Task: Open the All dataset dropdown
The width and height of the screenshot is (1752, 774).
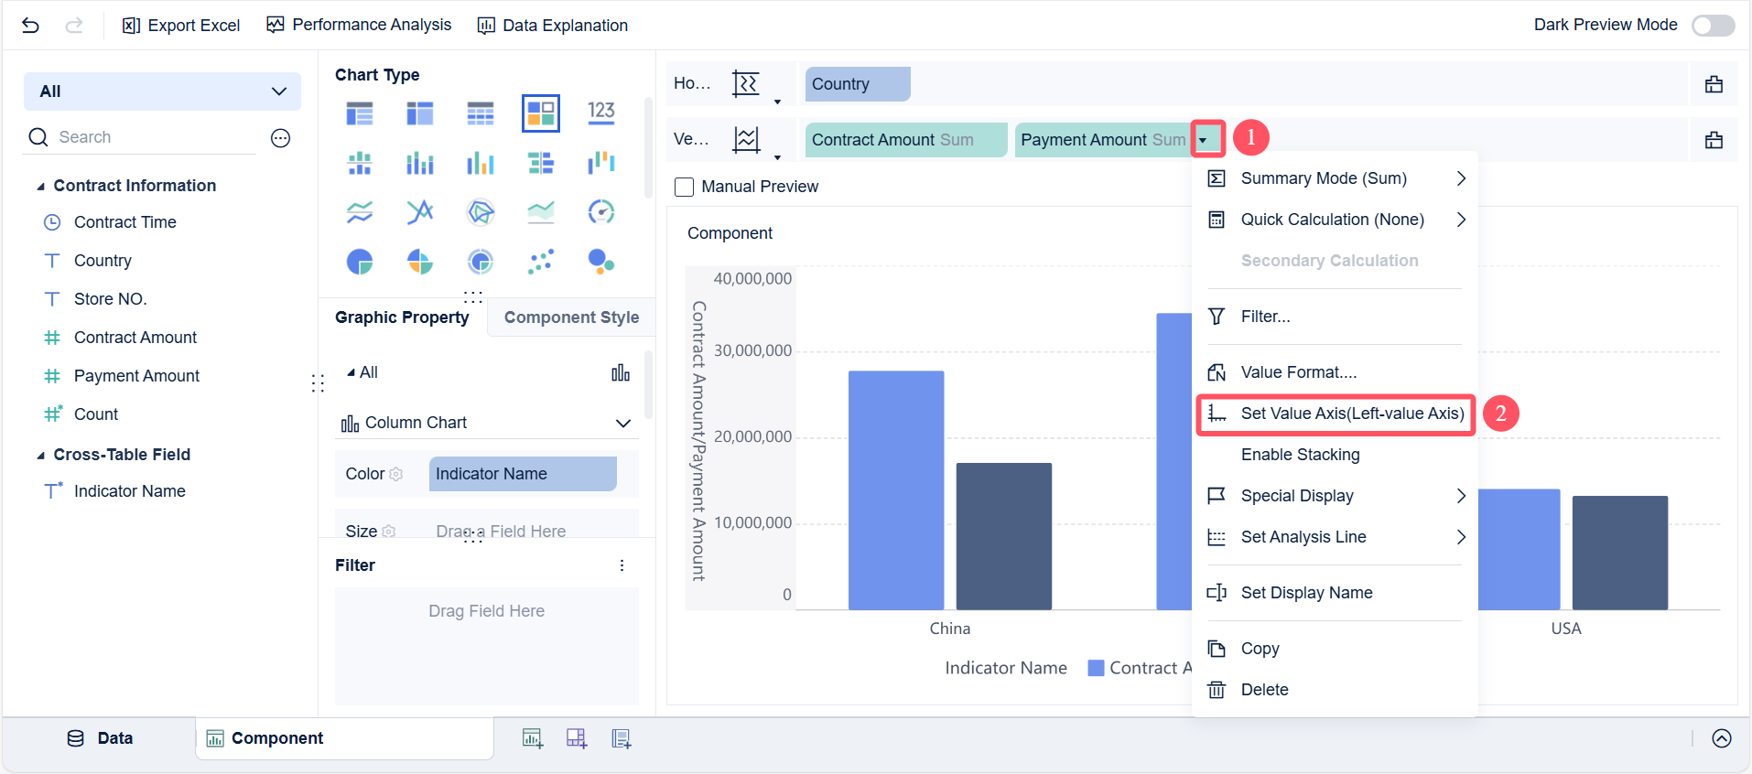Action: 163,91
